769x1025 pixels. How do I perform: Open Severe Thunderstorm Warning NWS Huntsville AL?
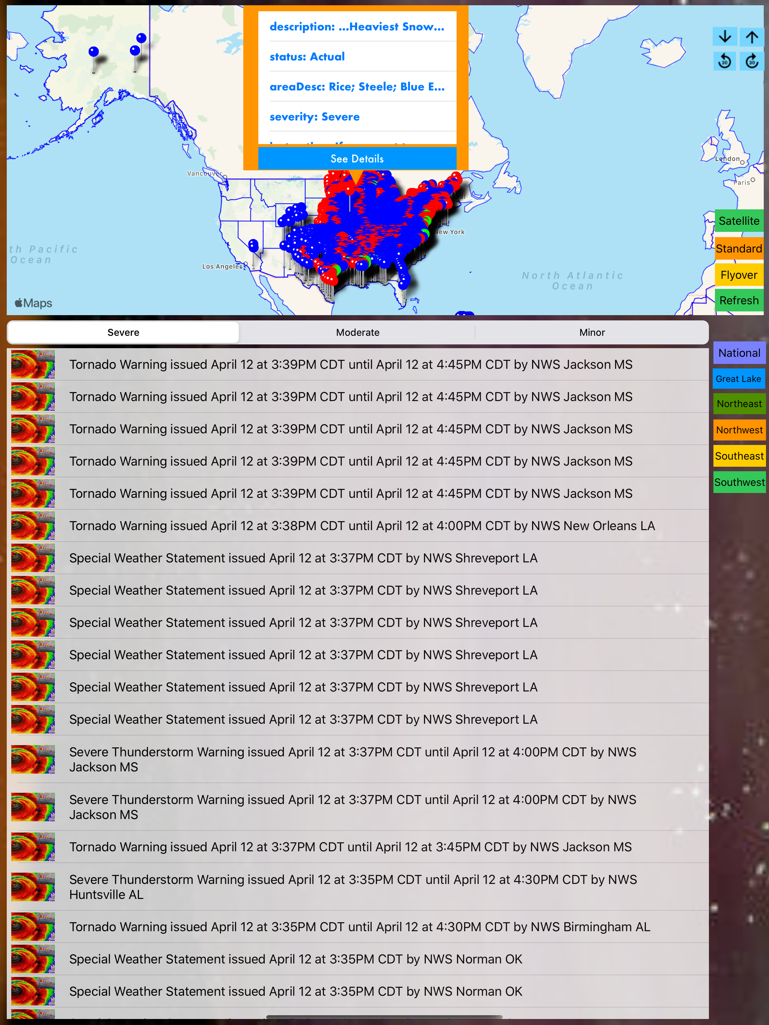pyautogui.click(x=357, y=887)
